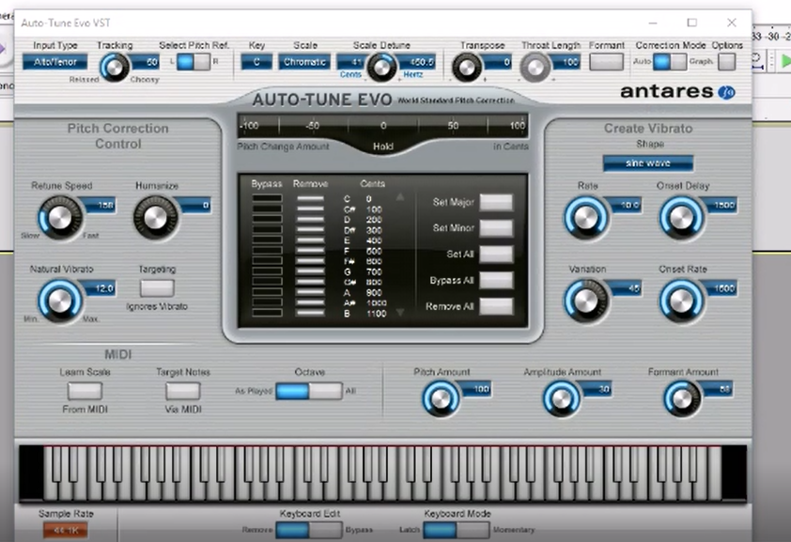Click the Natural Vibrato knob

pyautogui.click(x=60, y=301)
